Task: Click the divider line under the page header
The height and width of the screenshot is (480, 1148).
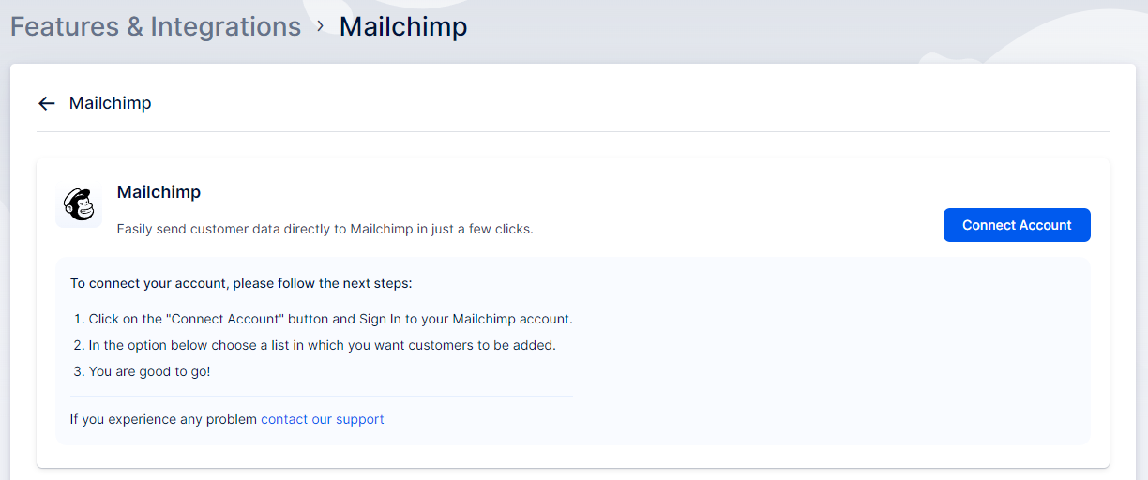Action: coord(572,131)
